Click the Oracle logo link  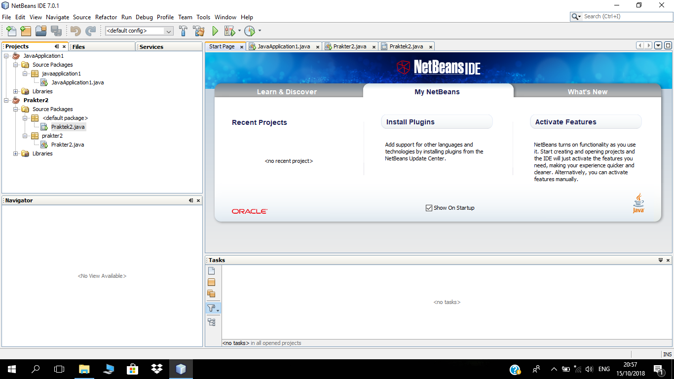(250, 211)
